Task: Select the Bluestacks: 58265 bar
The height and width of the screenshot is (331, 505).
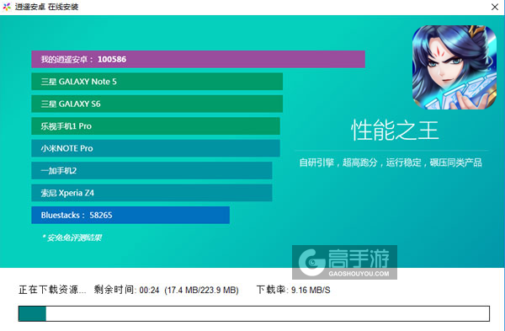Action: (130, 215)
